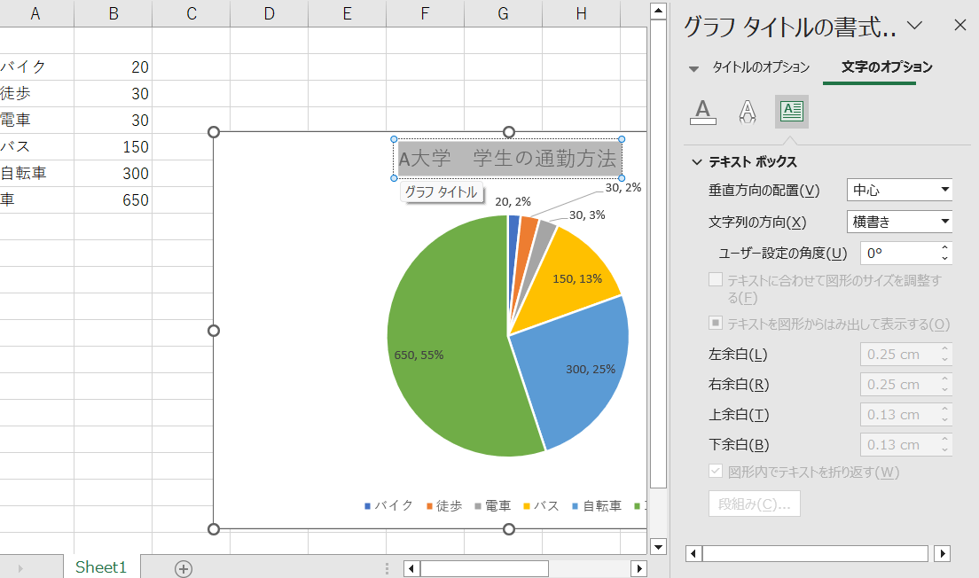This screenshot has width=979, height=578.
Task: Select cell containing 自転車
Action: tap(37, 173)
